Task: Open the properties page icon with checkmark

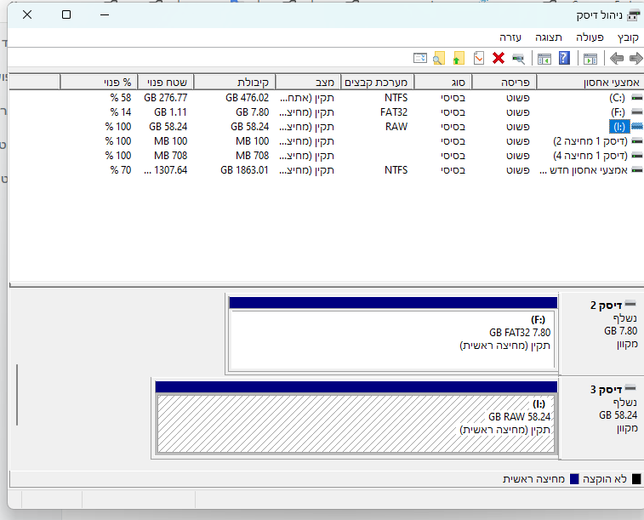Action: click(x=478, y=59)
